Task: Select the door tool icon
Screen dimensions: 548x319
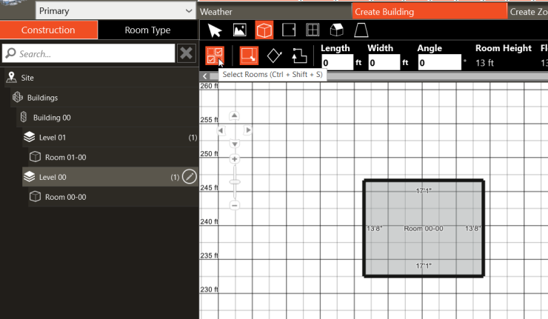Action: click(289, 30)
